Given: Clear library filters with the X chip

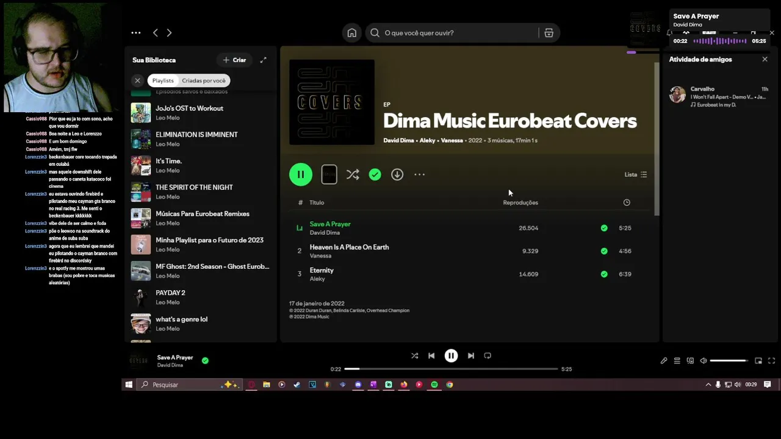Looking at the screenshot, I should (x=137, y=80).
